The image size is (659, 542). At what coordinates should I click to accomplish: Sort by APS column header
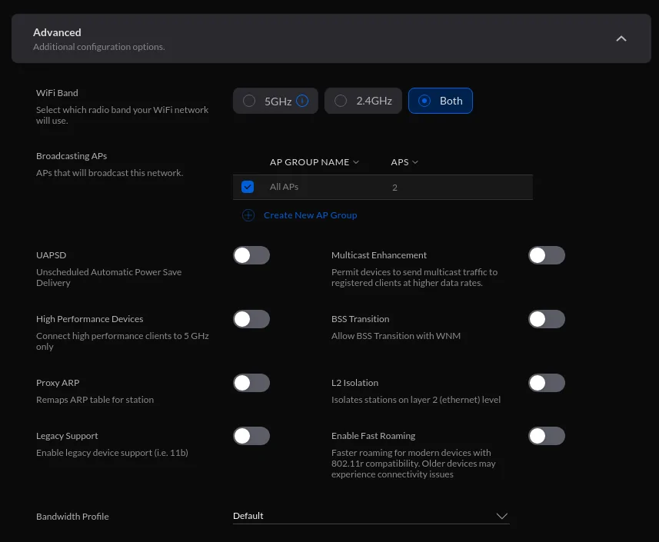pyautogui.click(x=404, y=162)
